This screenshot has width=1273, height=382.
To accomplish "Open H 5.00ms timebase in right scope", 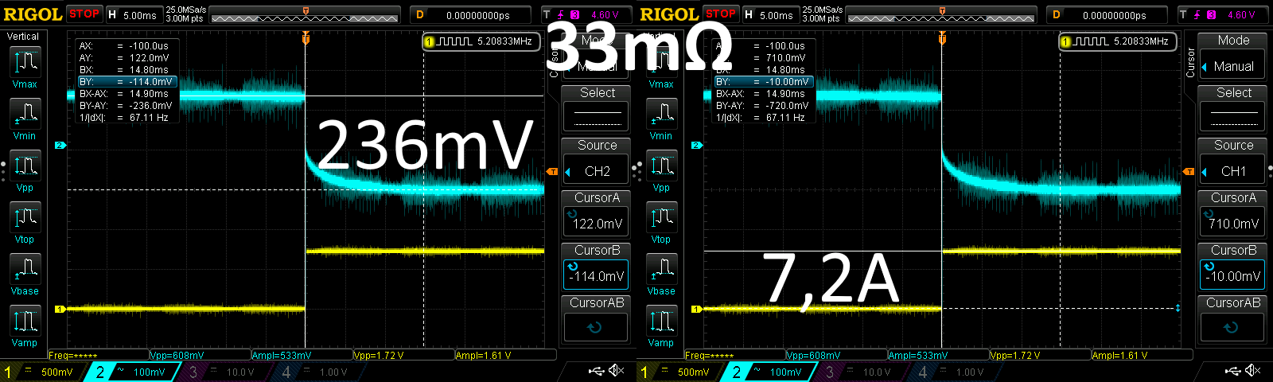I will coord(769,15).
